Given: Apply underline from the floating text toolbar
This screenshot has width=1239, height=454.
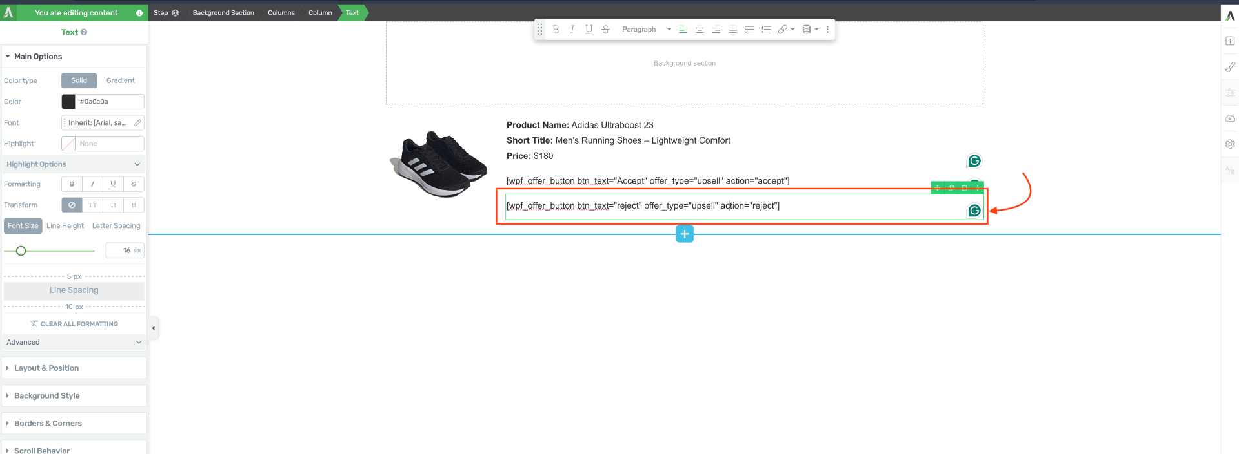Looking at the screenshot, I should pos(589,30).
